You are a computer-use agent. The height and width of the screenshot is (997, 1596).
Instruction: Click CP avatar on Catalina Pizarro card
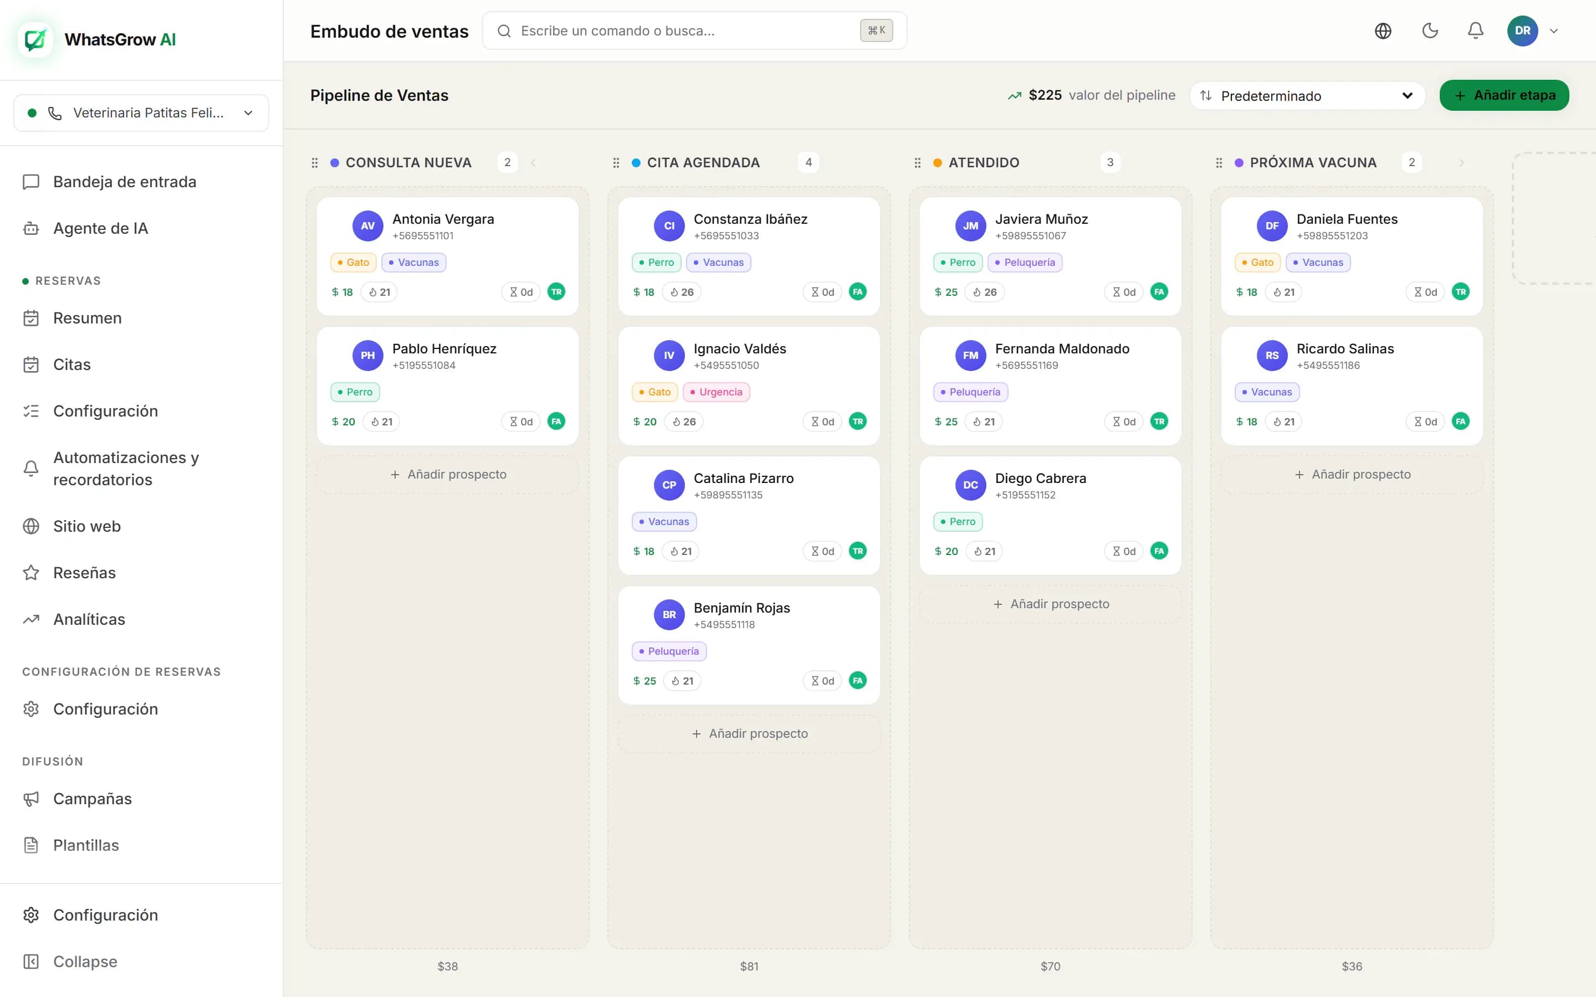(669, 485)
